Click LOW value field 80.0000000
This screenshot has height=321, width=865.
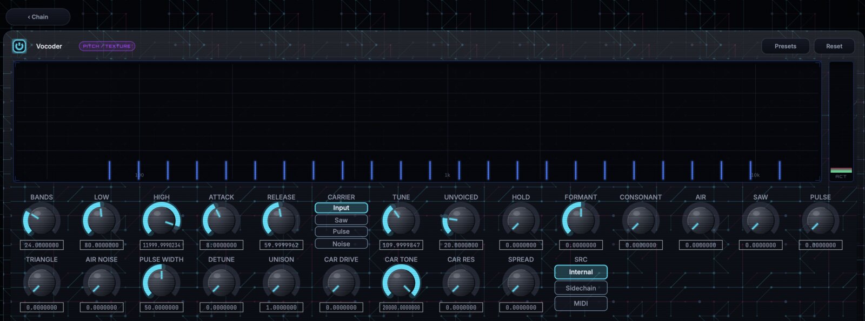102,245
